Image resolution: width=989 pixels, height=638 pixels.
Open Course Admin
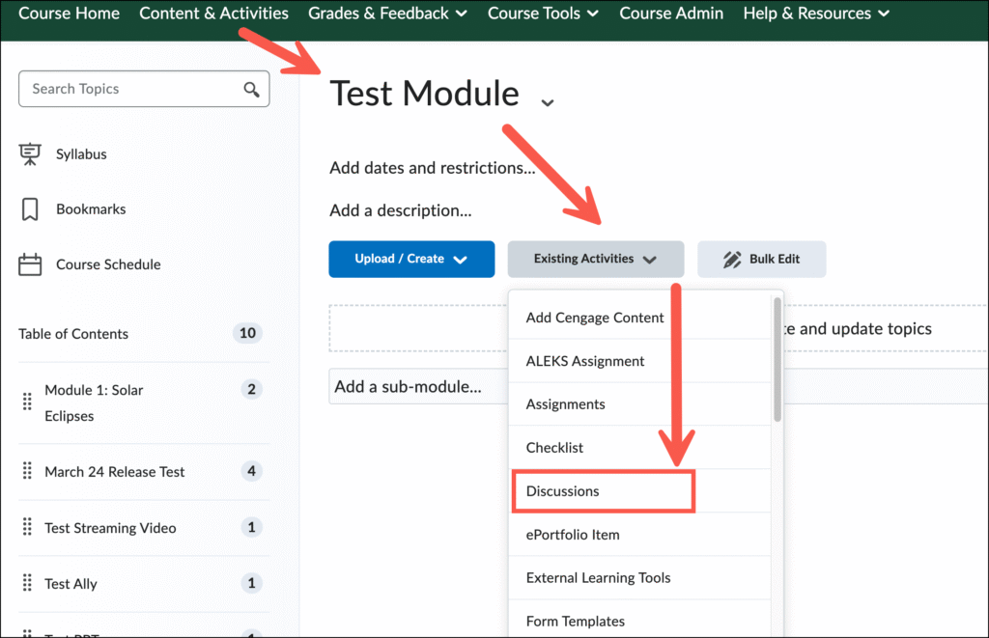(x=671, y=14)
